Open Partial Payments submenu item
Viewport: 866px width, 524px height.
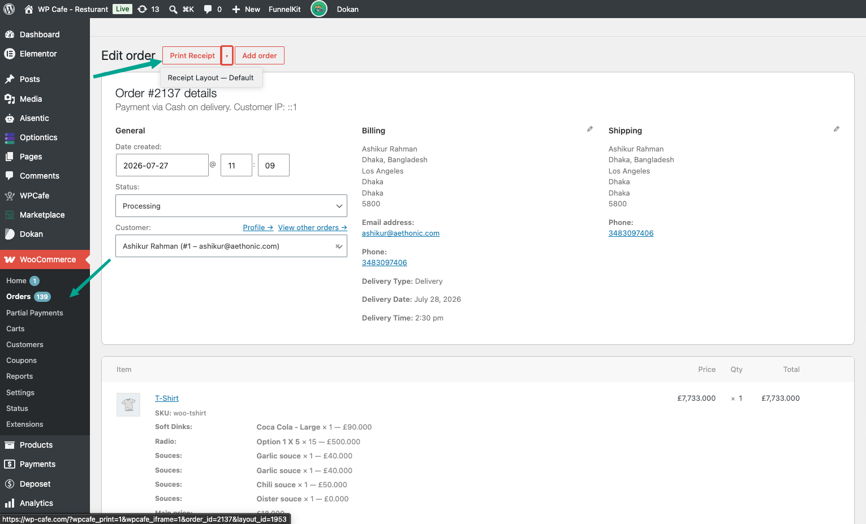(35, 313)
